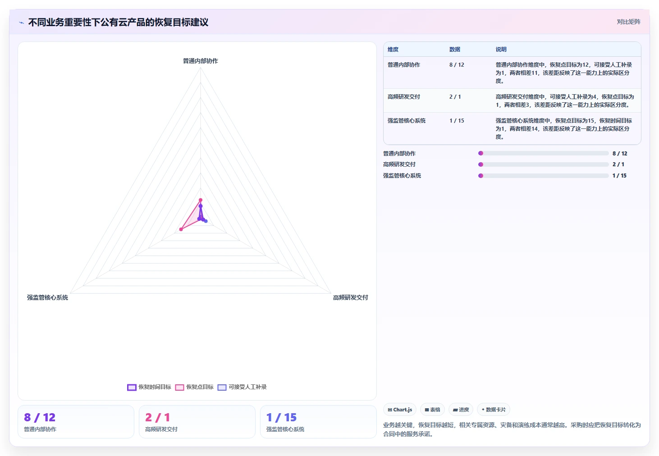Click the lightning icon beside the title

[21, 23]
